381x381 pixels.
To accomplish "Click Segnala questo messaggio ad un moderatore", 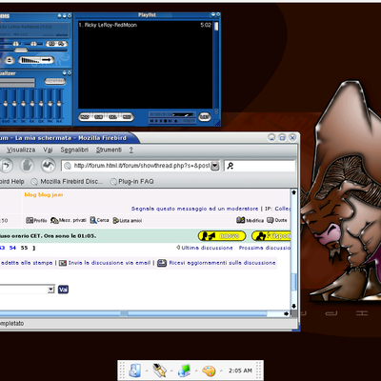I will click(x=194, y=209).
